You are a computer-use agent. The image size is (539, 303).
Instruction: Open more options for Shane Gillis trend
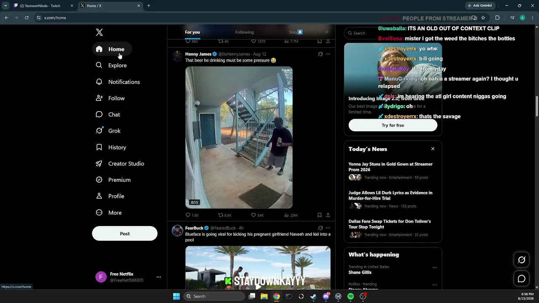coord(435,267)
